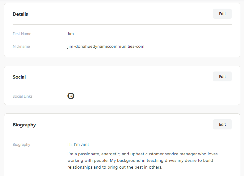Select the First Name value Jim
The width and height of the screenshot is (244, 176).
click(70, 34)
